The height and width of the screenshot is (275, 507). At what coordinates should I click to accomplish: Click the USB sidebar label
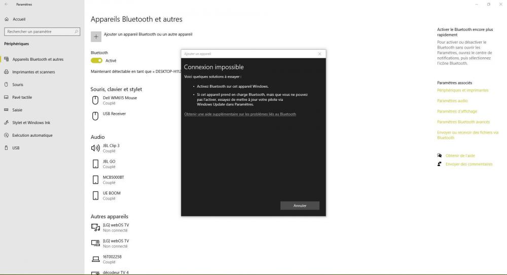click(16, 148)
